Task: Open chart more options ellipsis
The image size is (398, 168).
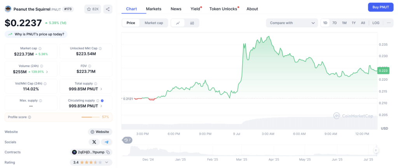Action: [x=389, y=23]
